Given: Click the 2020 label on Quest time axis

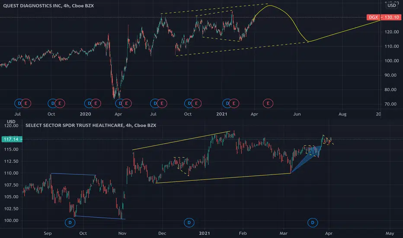Looking at the screenshot, I should click(x=85, y=114).
